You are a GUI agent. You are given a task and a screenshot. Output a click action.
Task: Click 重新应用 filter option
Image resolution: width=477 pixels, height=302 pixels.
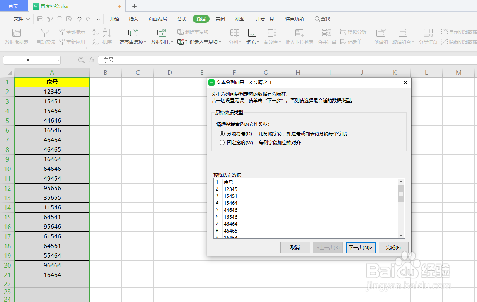point(72,42)
